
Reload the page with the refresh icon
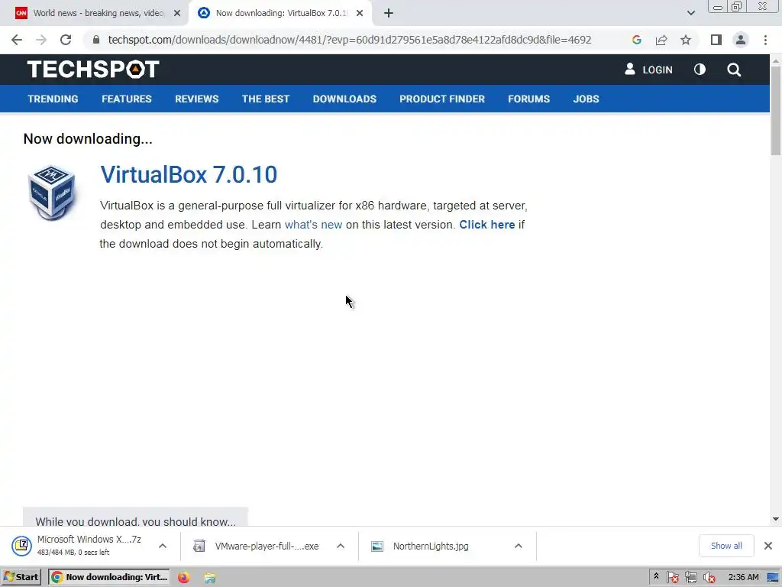[66, 40]
